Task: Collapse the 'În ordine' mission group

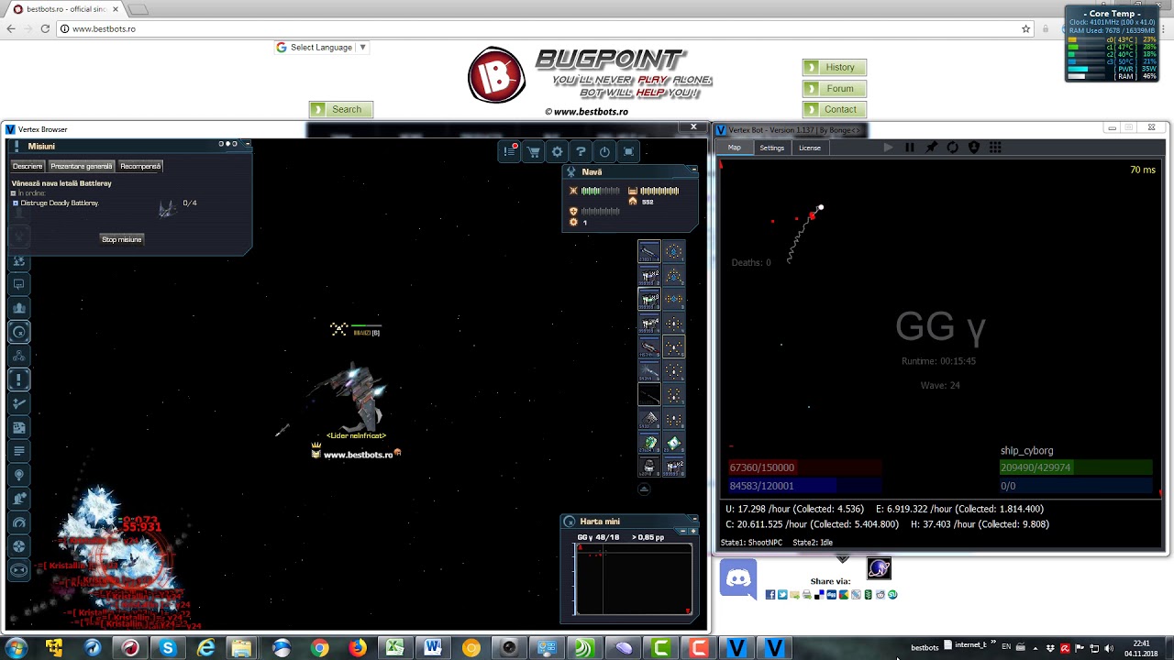Action: 14,193
